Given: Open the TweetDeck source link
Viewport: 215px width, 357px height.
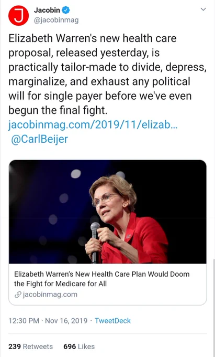Looking at the screenshot, I should 112,321.
